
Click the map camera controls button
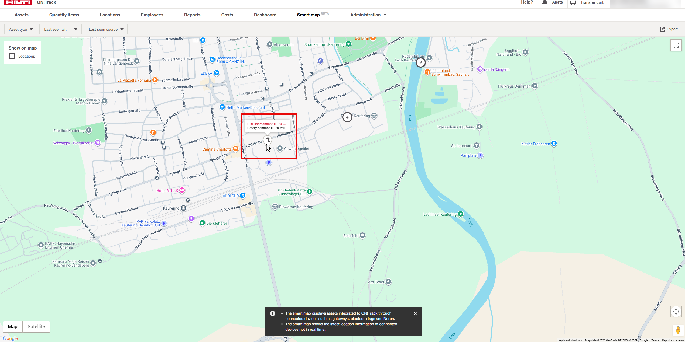coord(676,312)
